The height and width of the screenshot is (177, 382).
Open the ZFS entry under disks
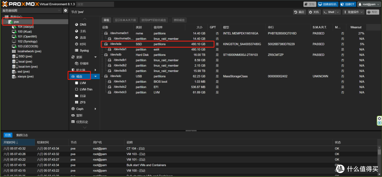click(x=82, y=102)
